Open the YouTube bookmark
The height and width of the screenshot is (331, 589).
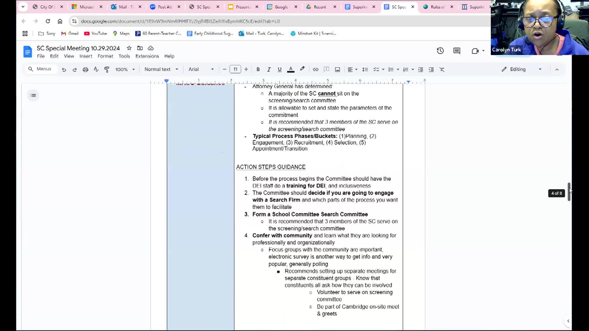point(95,33)
